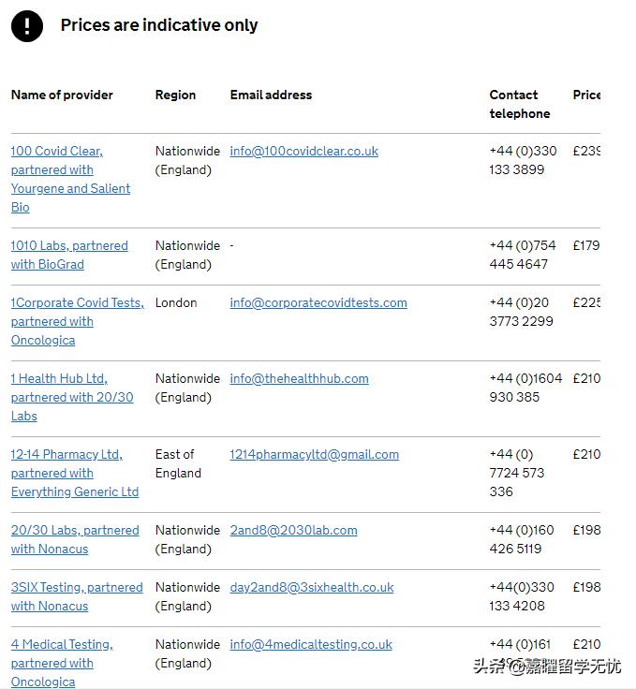The width and height of the screenshot is (636, 689).
Task: Email info@corporatecovidtests.com
Action: (318, 302)
